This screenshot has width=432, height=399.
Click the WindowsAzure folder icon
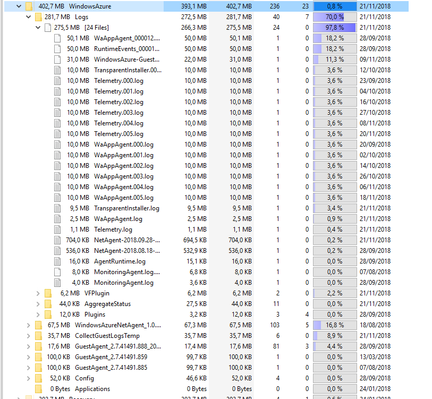(x=29, y=6)
